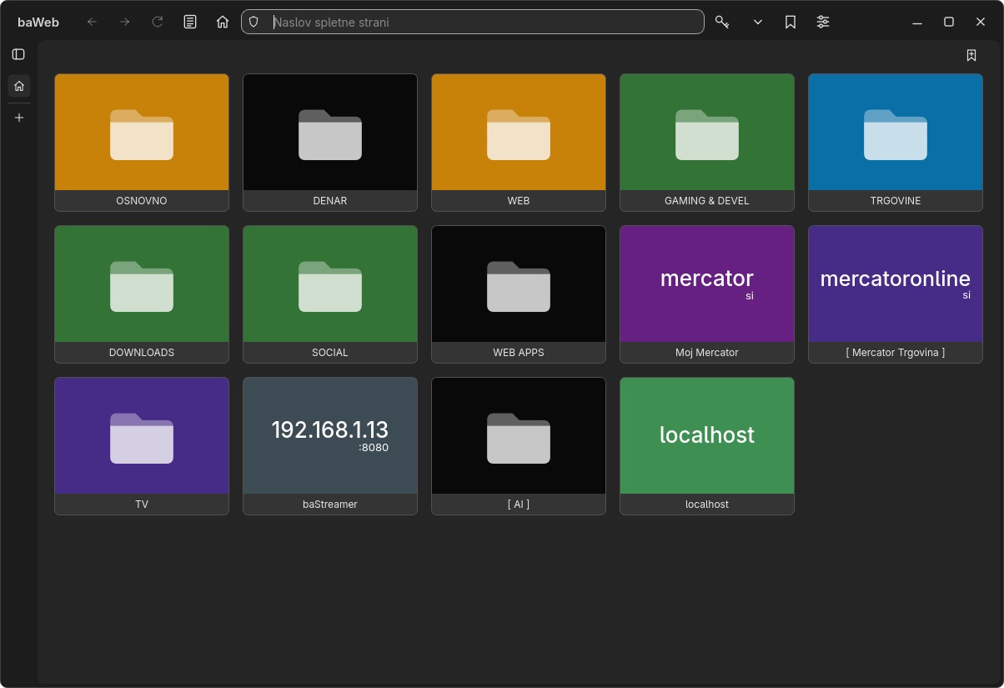
Task: Select the home tab in sidebar
Action: (19, 86)
